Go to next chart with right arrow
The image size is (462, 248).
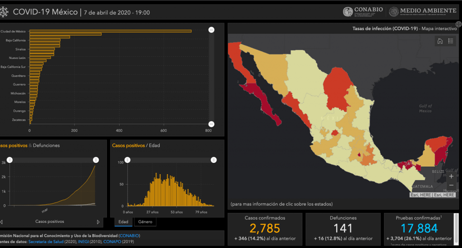click(x=98, y=222)
